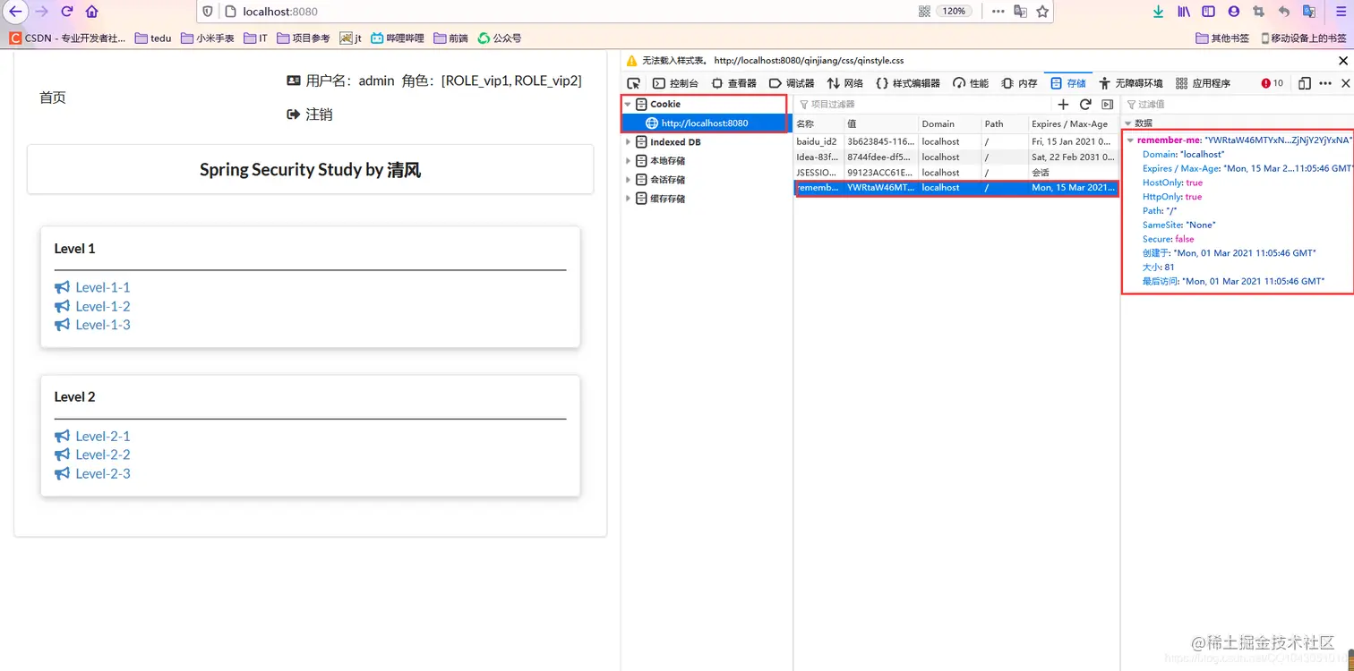Open the 其他书签 folder

pyautogui.click(x=1222, y=38)
